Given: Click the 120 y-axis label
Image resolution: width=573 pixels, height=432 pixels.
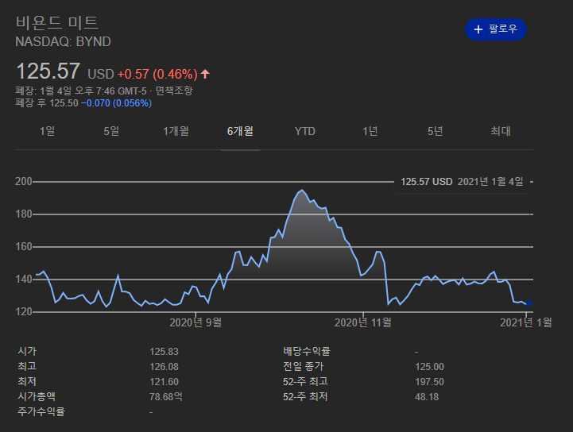Looking at the screenshot, I should pyautogui.click(x=23, y=312).
